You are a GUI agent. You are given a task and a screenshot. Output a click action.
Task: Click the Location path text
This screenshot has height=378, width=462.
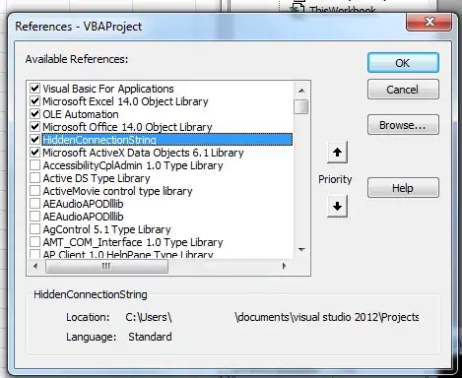point(272,317)
